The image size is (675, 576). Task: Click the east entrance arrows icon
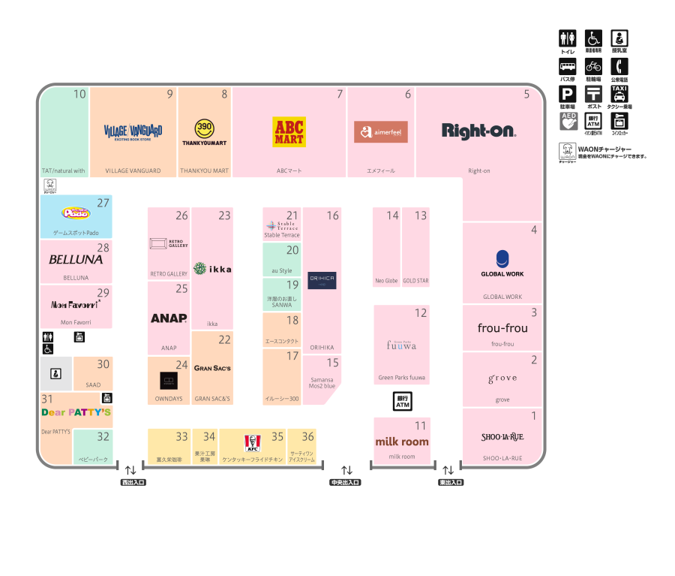(448, 470)
